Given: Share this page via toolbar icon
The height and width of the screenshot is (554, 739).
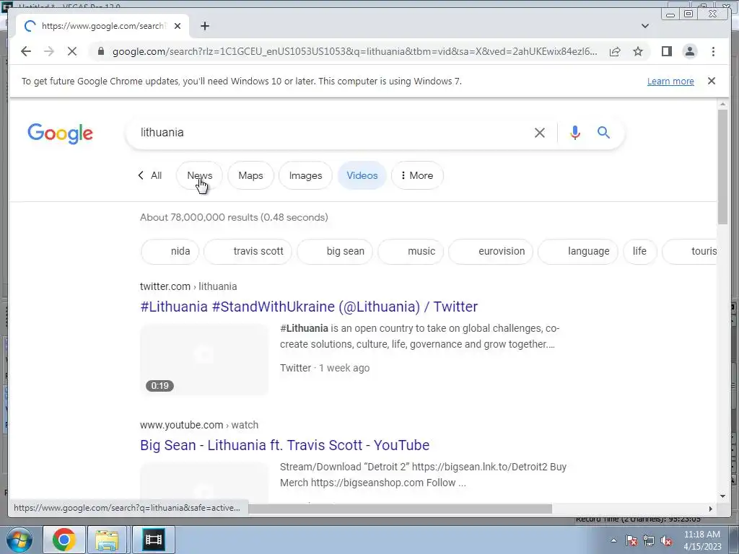Looking at the screenshot, I should click(x=615, y=51).
